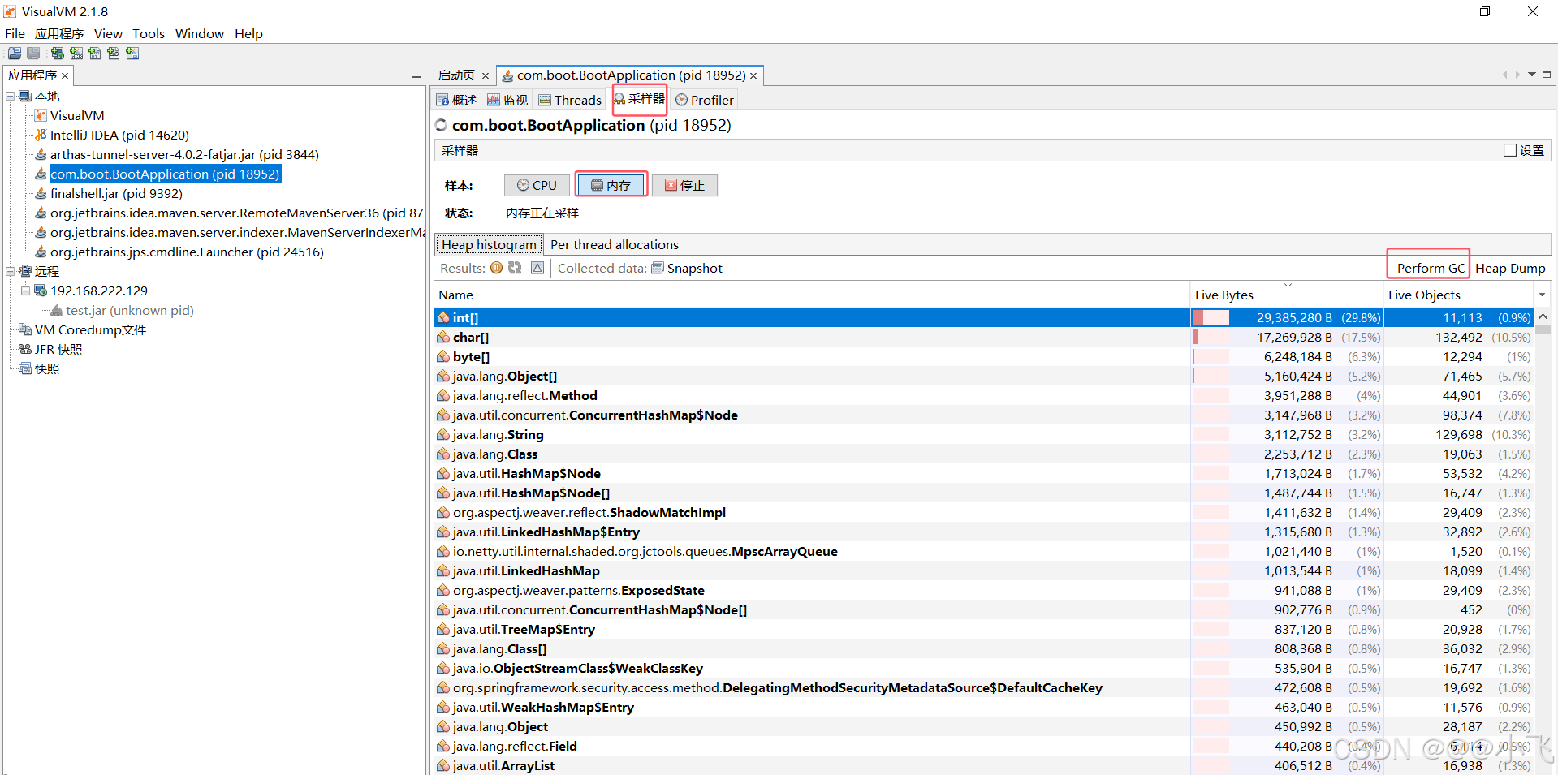Open the 应用程序 menu
The image size is (1558, 775).
[x=59, y=33]
